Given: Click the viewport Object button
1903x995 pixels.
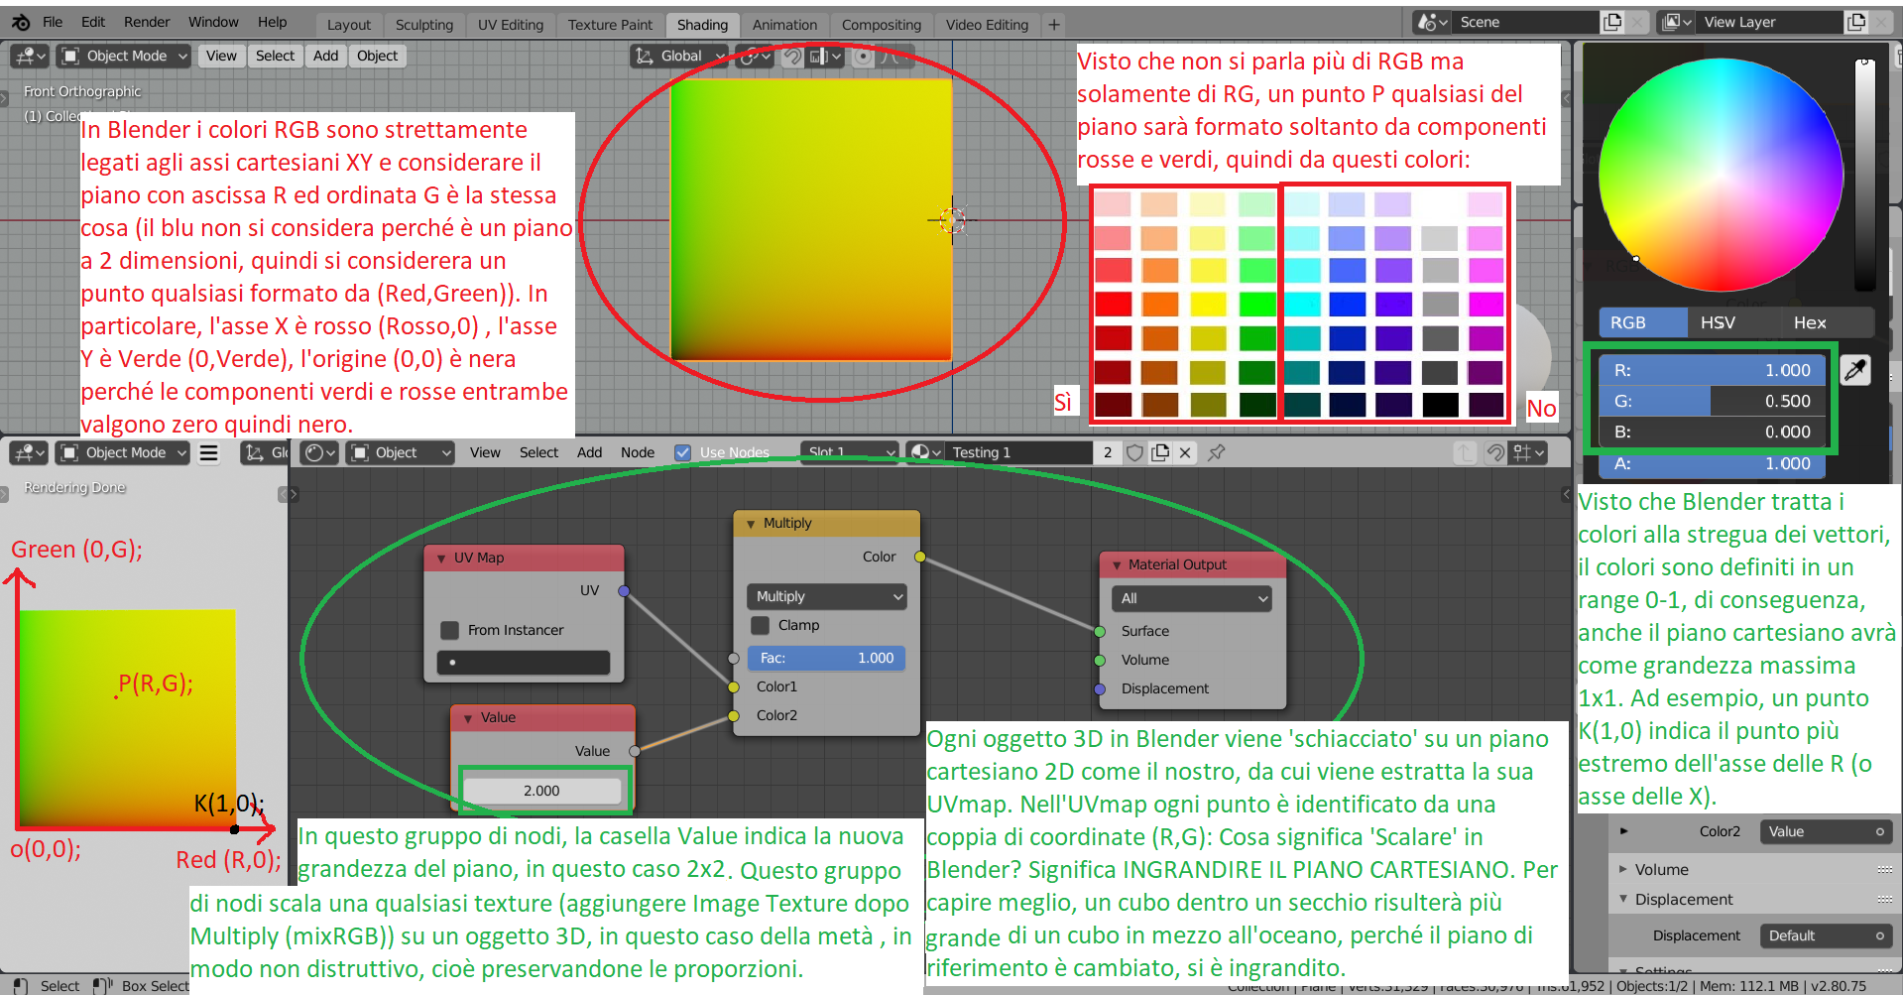Looking at the screenshot, I should tap(378, 57).
